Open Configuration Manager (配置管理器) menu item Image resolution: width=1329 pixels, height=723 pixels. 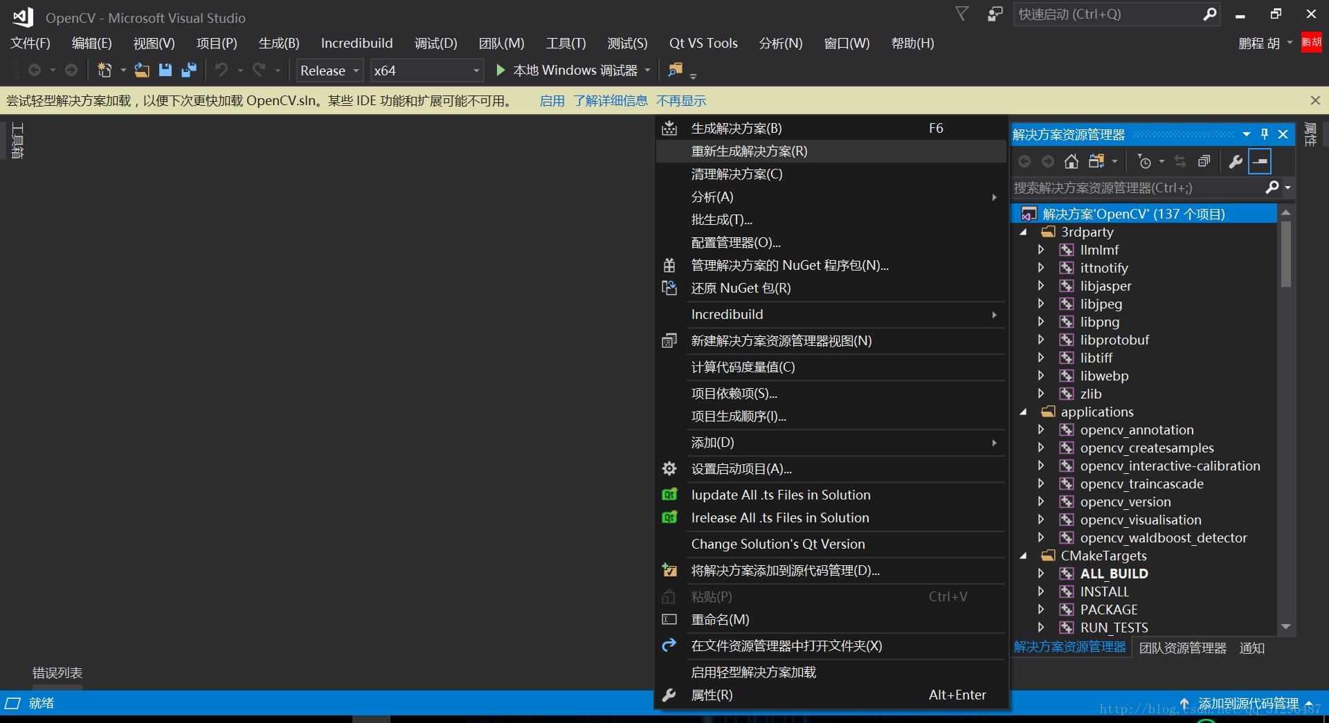pyautogui.click(x=831, y=242)
